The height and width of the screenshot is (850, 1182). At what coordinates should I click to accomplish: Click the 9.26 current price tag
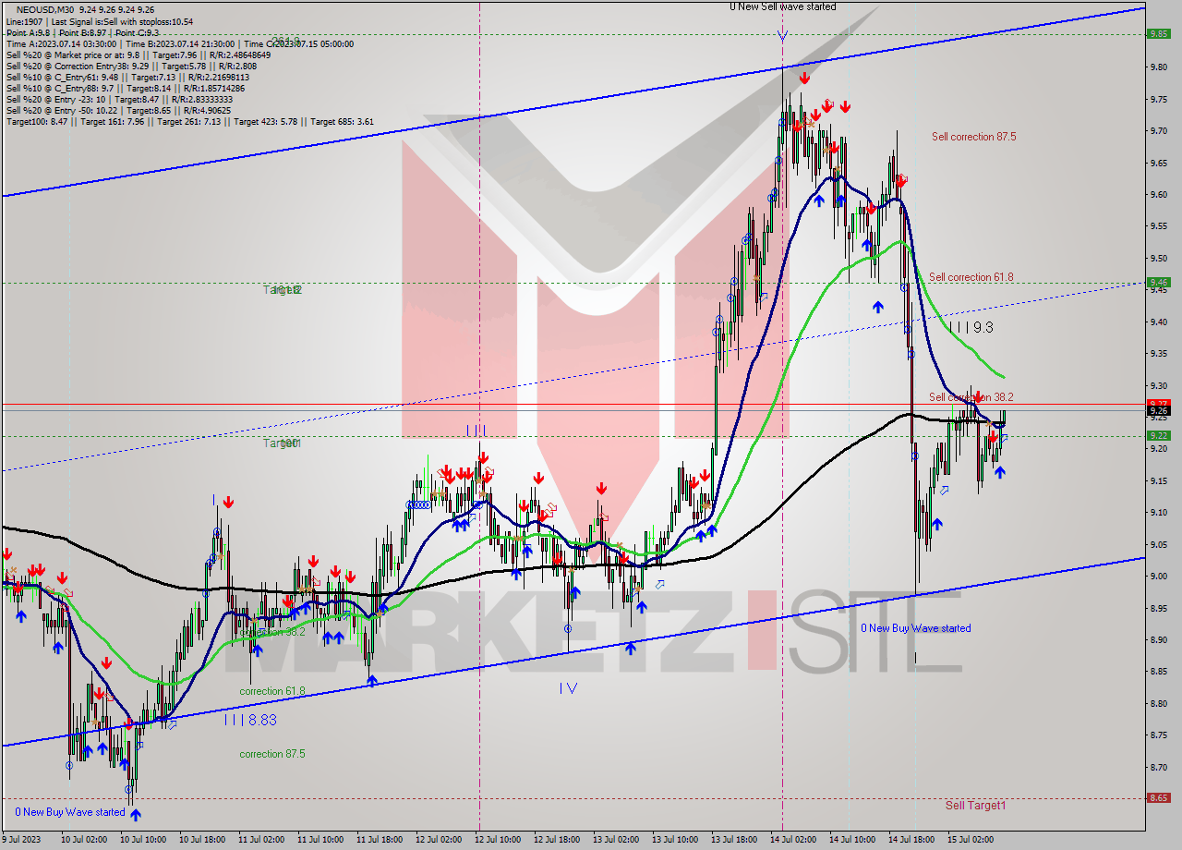tap(1158, 411)
